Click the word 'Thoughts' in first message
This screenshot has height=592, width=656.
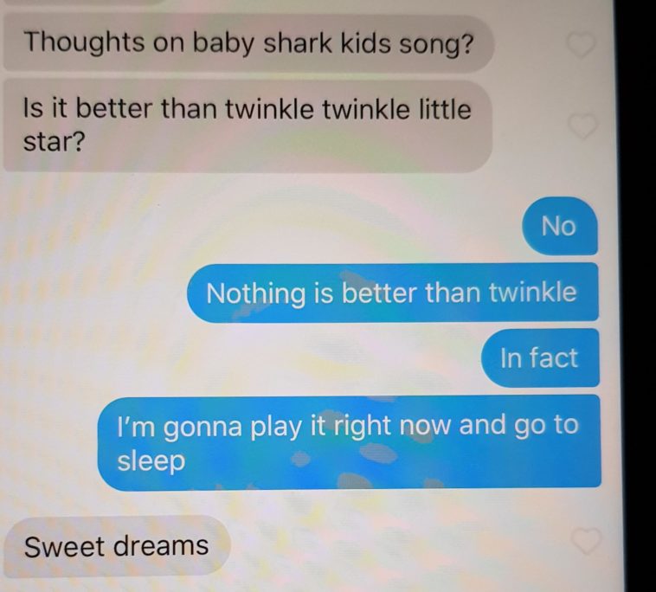[x=84, y=43]
